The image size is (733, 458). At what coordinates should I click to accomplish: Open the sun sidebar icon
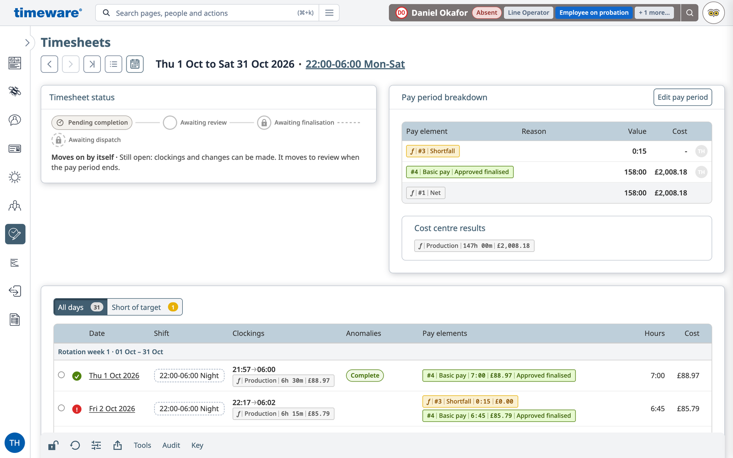[15, 177]
